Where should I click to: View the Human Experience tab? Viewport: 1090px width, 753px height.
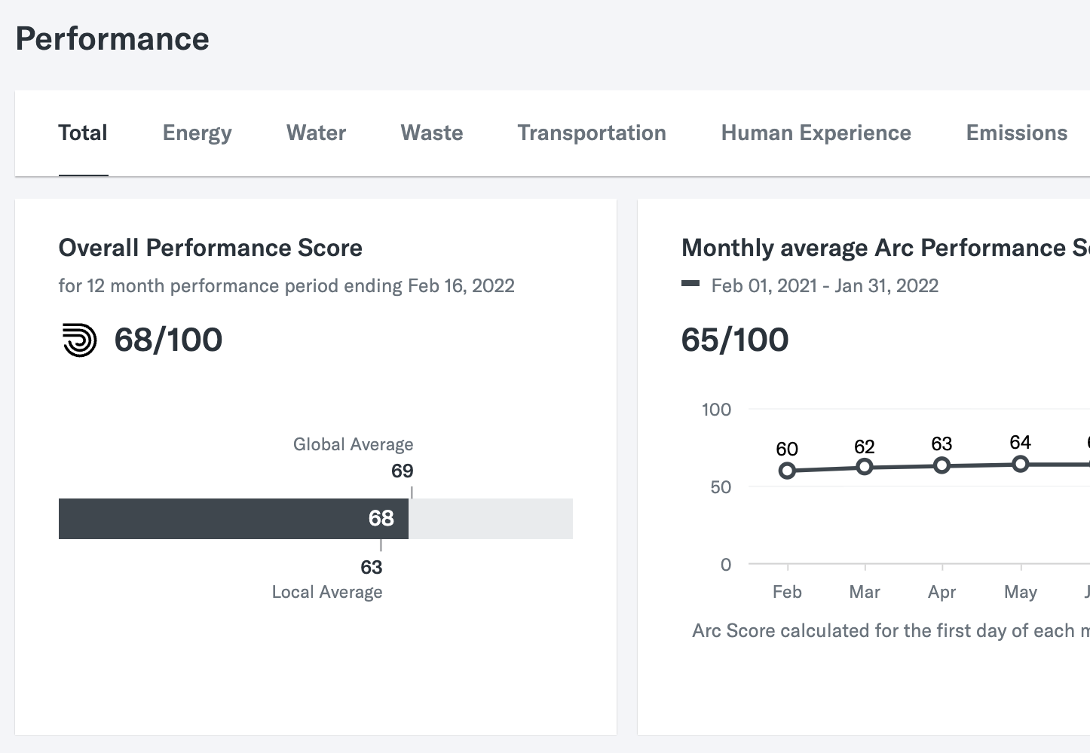(816, 133)
